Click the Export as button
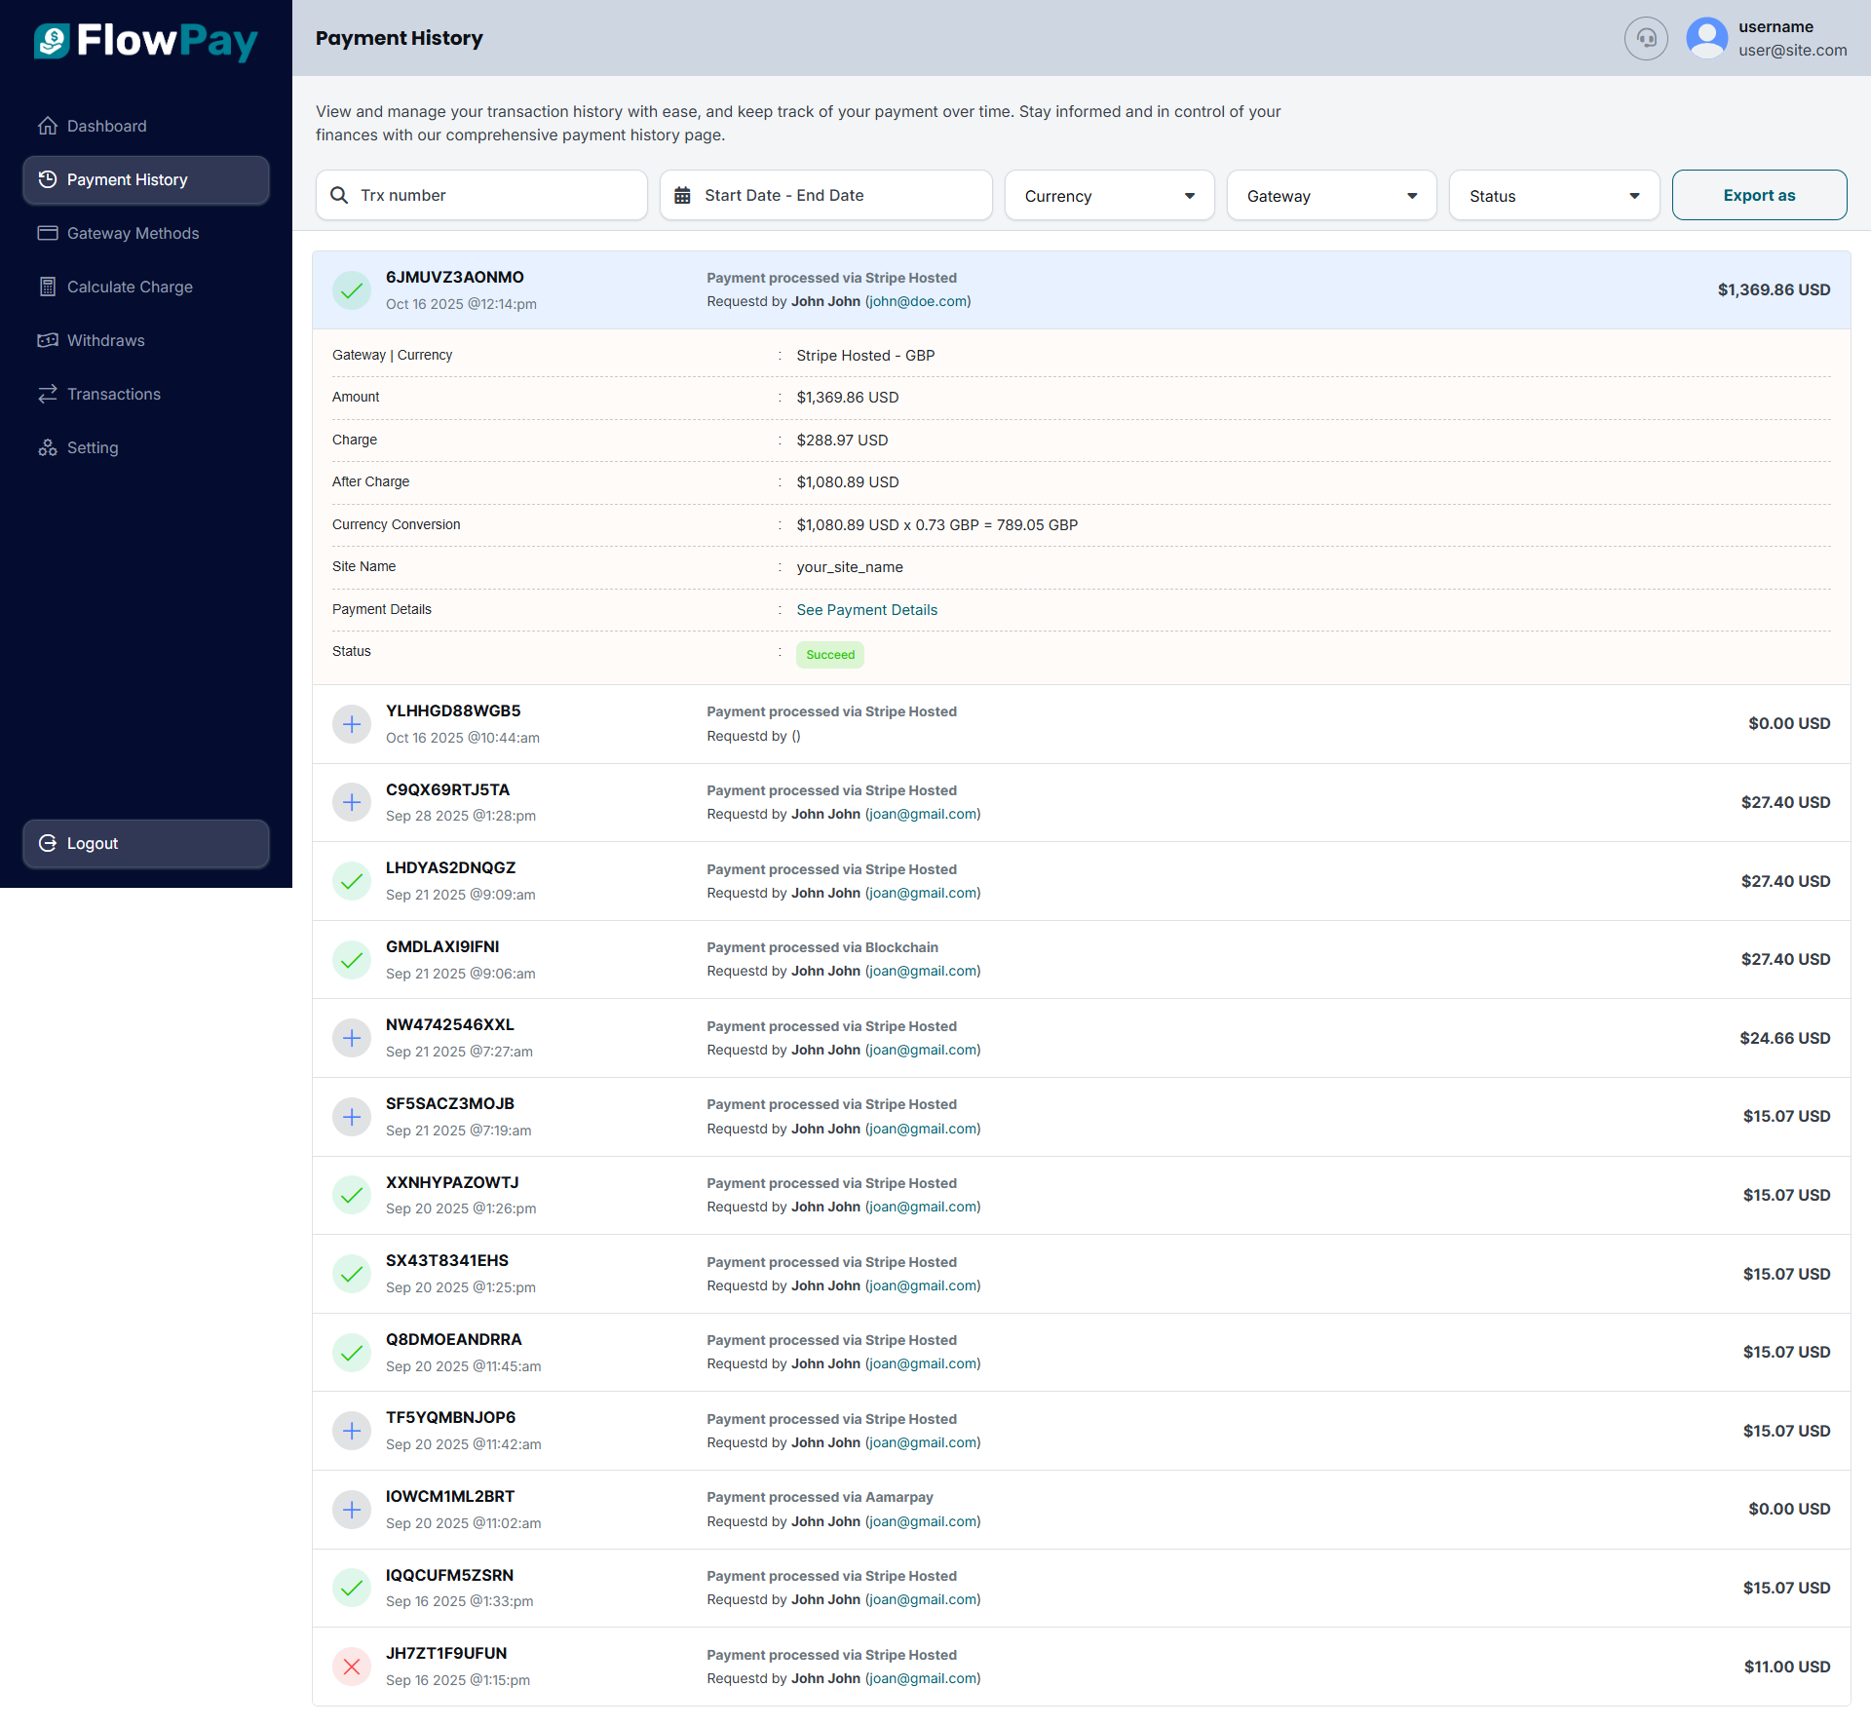The image size is (1871, 1726). click(x=1759, y=195)
